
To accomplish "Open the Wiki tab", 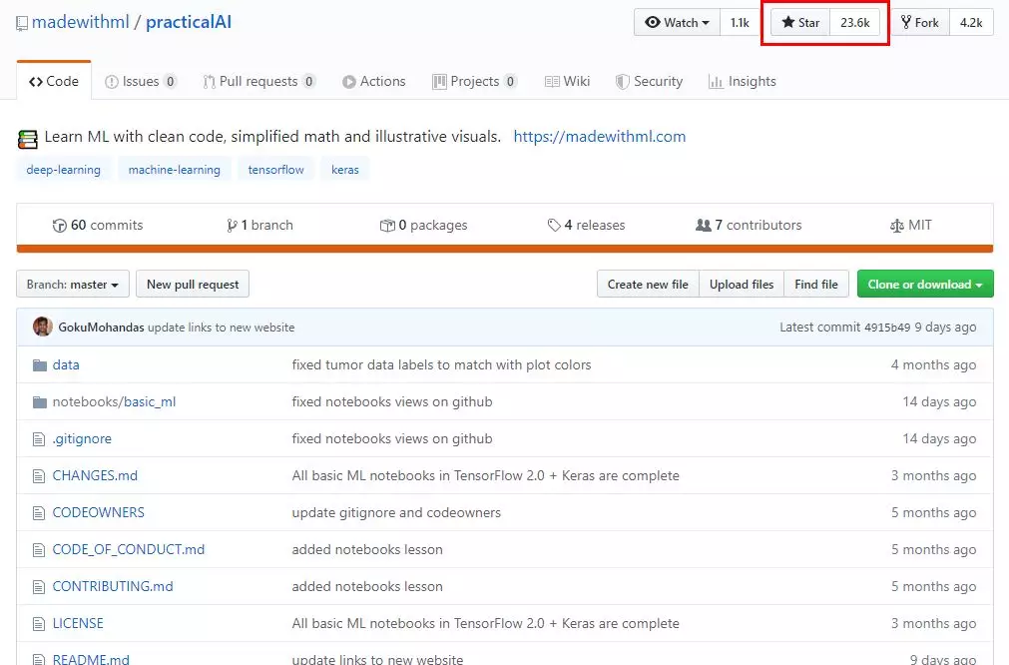I will (x=567, y=81).
